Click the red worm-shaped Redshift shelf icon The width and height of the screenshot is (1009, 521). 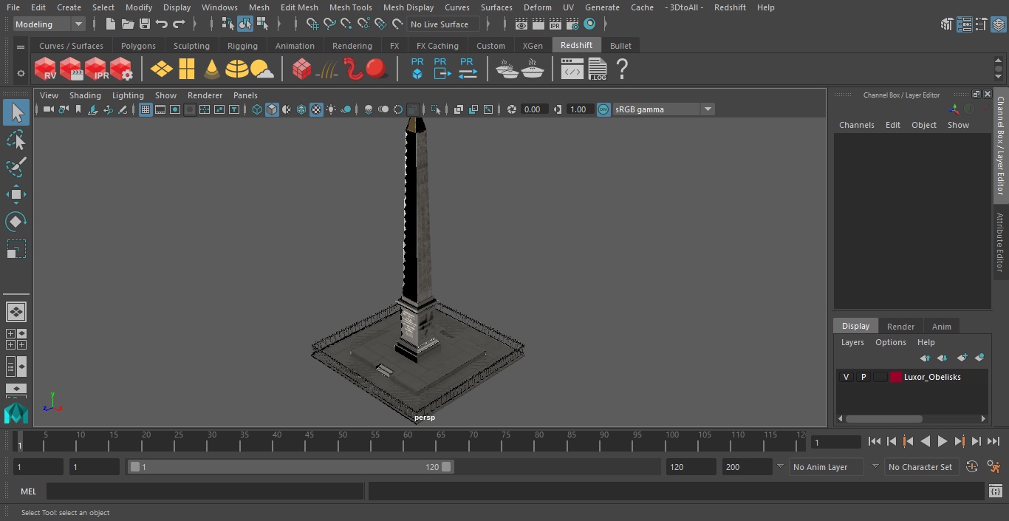click(353, 69)
